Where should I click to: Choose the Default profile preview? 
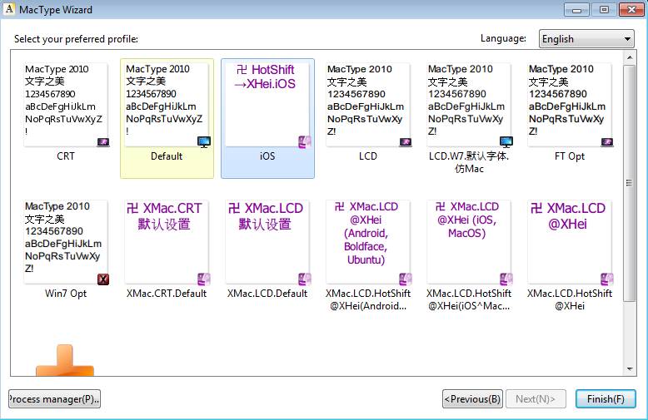[x=167, y=105]
